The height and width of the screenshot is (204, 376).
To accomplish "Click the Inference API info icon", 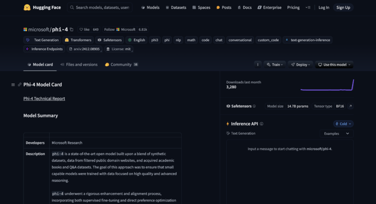I will (262, 124).
